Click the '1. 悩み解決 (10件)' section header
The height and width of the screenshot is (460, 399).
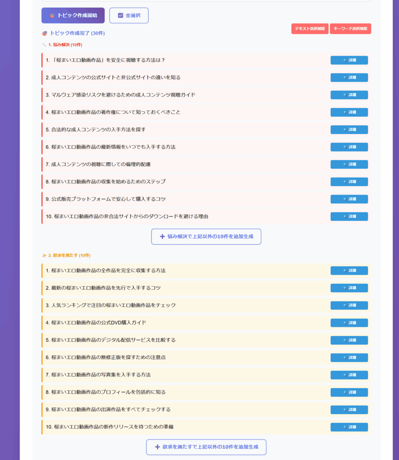62,45
